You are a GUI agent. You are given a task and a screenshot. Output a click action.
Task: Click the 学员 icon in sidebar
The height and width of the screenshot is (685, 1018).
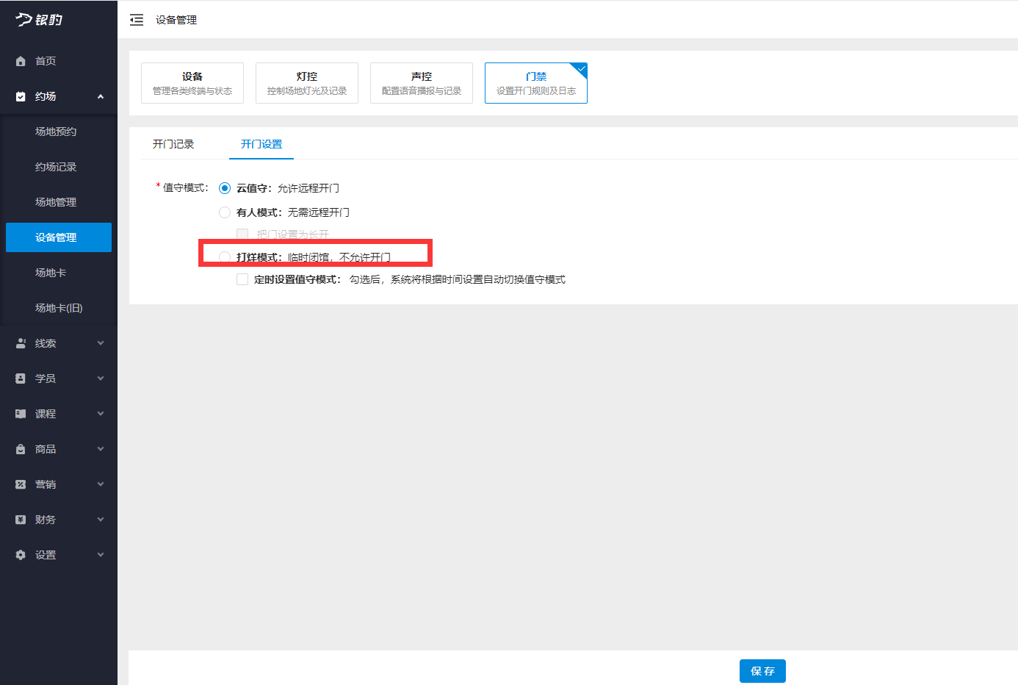[x=21, y=379]
